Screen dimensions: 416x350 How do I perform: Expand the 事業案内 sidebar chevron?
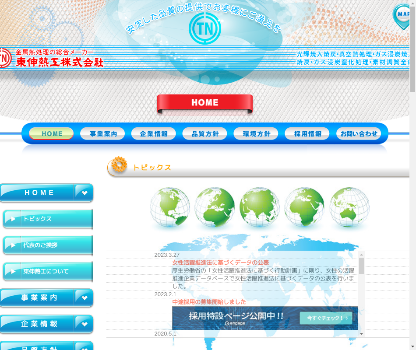pyautogui.click(x=84, y=297)
